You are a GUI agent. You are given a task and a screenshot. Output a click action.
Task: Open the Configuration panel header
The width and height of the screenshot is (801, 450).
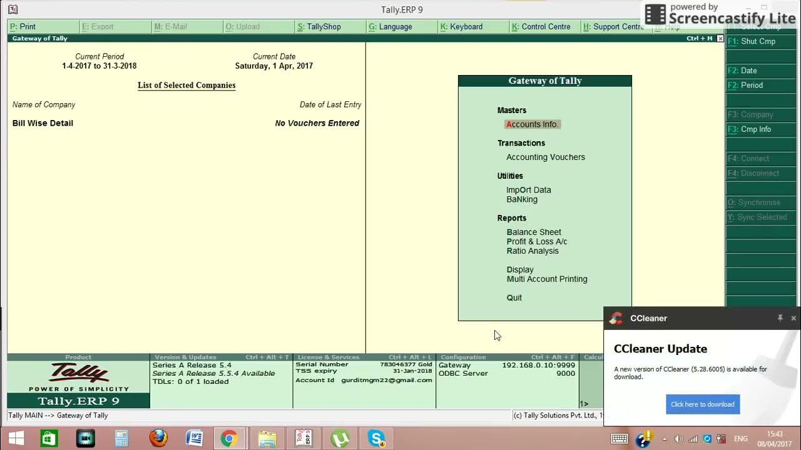click(x=507, y=357)
